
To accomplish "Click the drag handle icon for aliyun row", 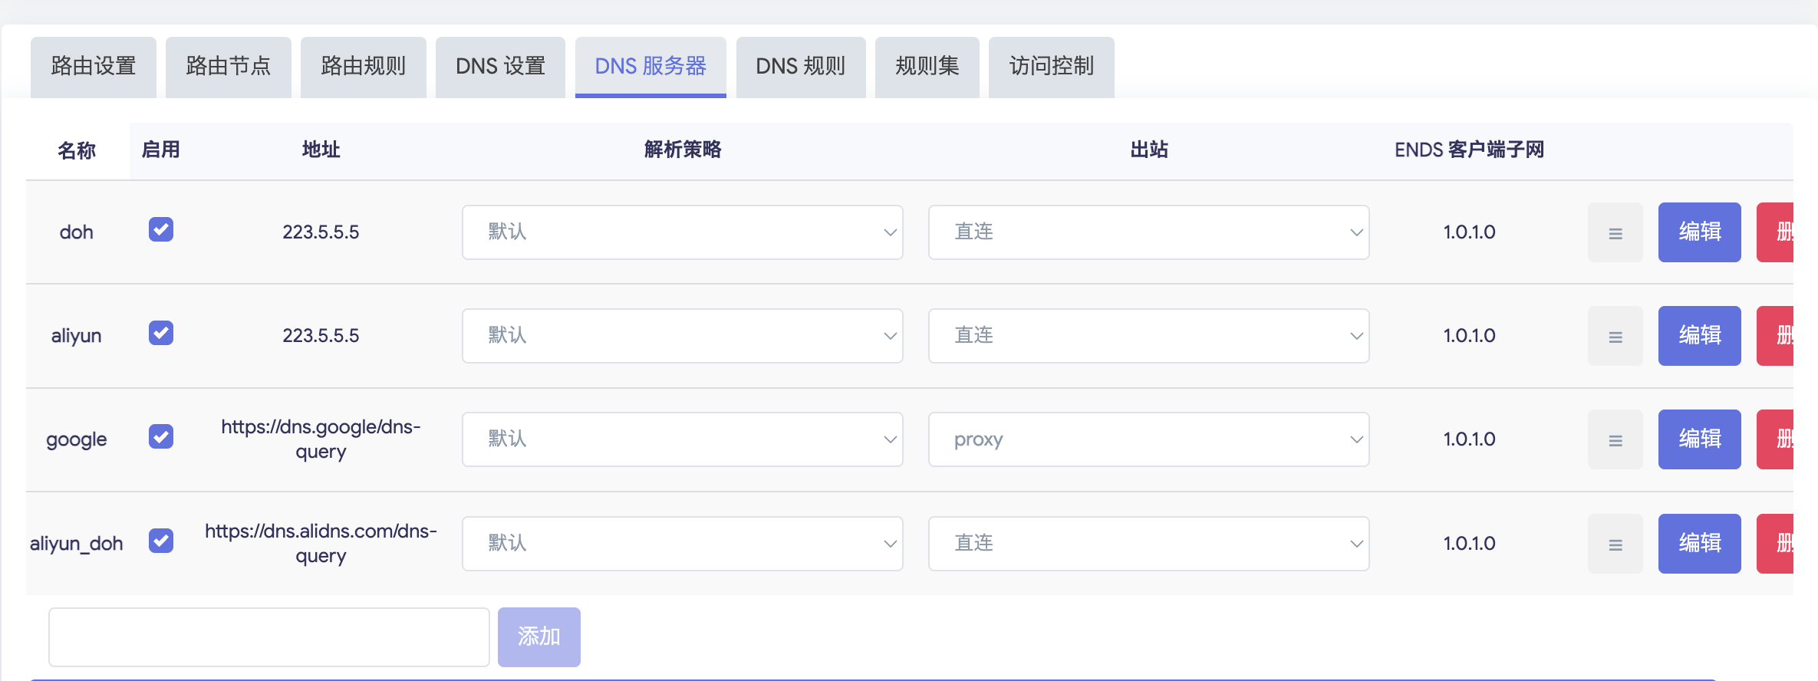I will 1615,336.
